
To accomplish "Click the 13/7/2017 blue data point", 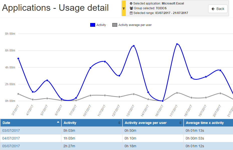I will tap(134, 46).
